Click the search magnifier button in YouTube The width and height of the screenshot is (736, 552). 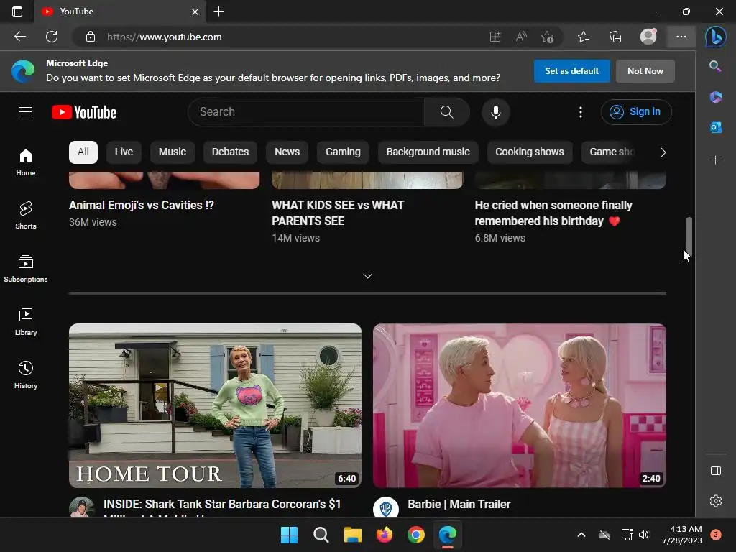(x=446, y=111)
